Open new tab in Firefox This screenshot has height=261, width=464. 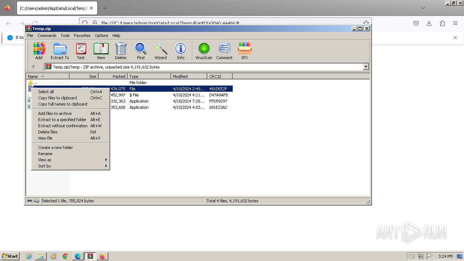pyautogui.click(x=105, y=8)
